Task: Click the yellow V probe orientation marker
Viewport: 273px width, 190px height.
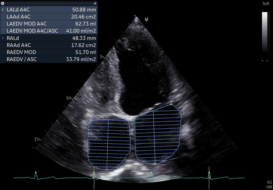Action: point(146,20)
